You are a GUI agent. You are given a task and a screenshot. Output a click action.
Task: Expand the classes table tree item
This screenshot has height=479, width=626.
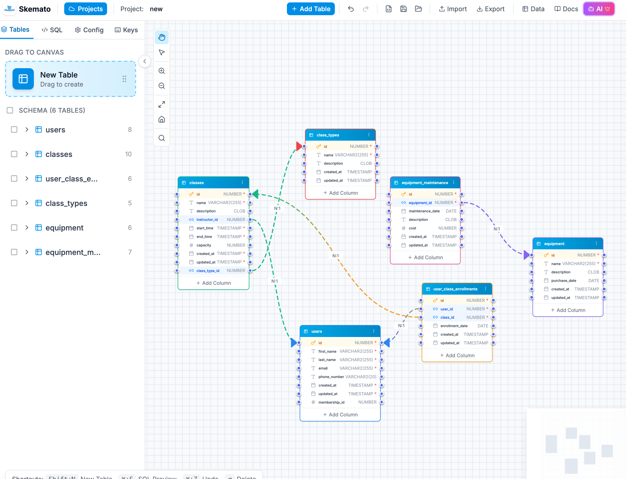(27, 154)
